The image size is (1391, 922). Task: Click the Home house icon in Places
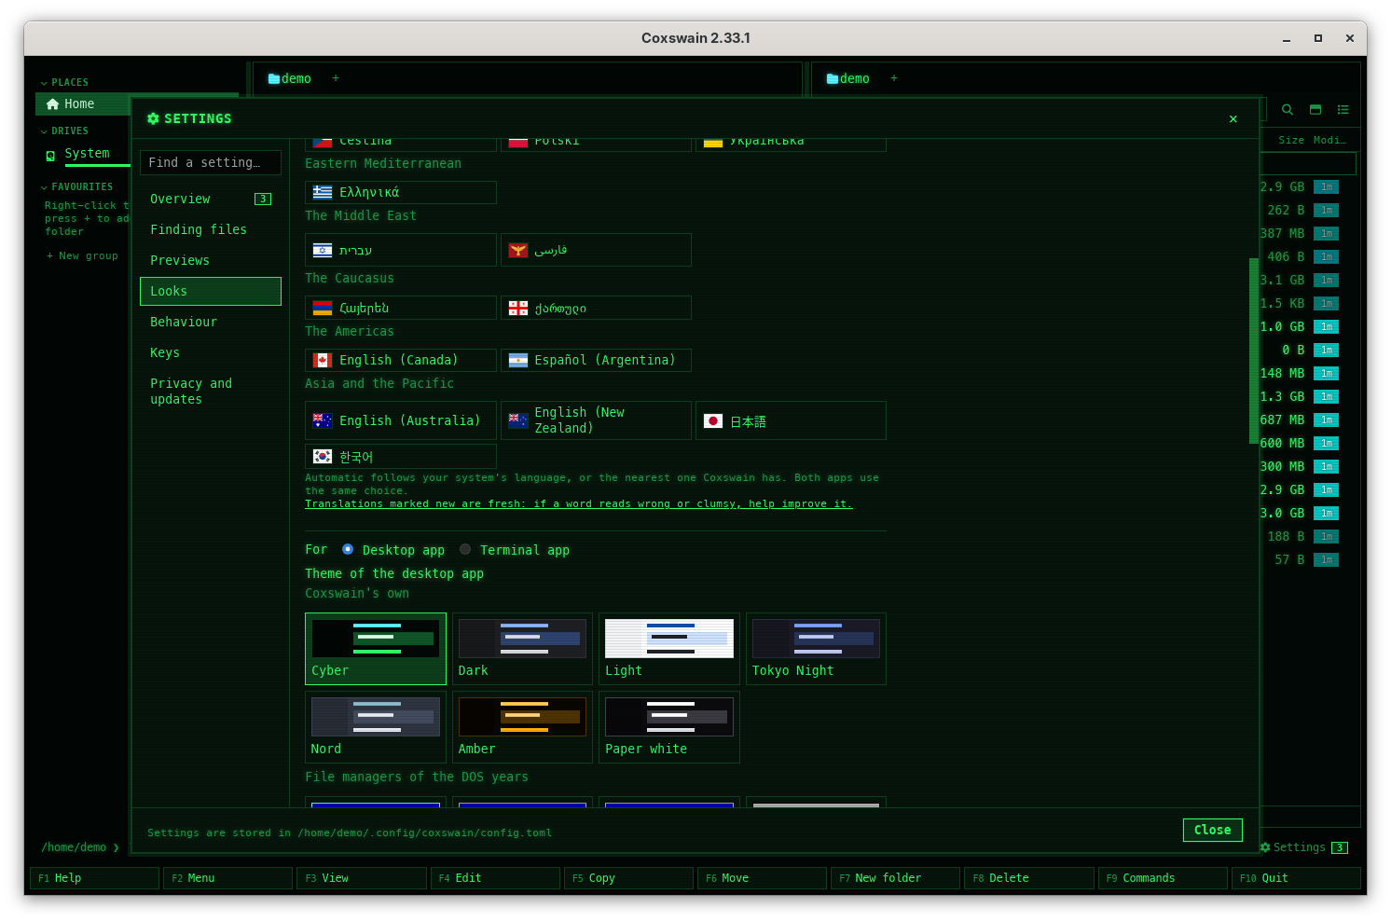coord(53,104)
